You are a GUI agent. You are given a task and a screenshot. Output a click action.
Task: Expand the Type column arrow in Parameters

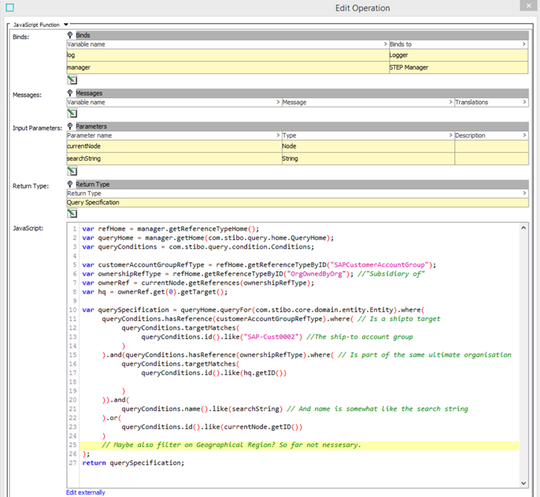[x=450, y=136]
